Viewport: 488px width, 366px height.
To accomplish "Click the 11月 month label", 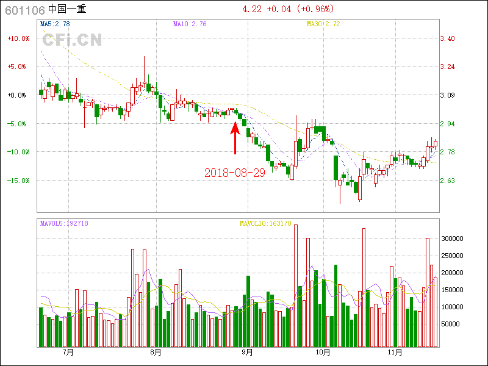I will coord(395,353).
